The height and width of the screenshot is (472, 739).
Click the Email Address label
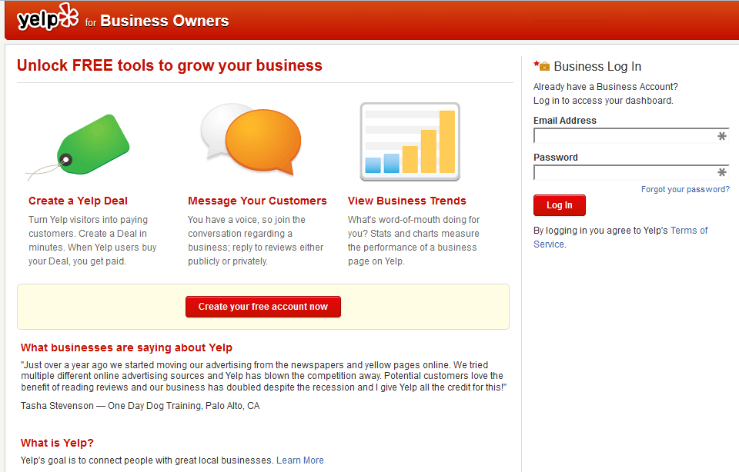[x=564, y=121]
